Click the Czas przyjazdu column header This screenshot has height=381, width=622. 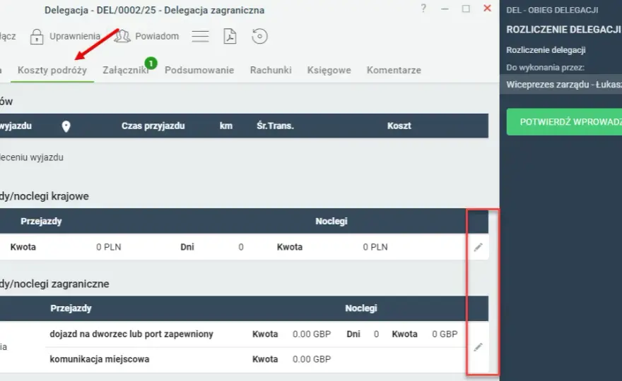pyautogui.click(x=153, y=126)
